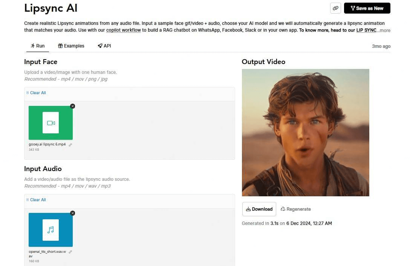This screenshot has width=410, height=266.
Task: Click the blue audio file thumbnail
Action: [50, 230]
